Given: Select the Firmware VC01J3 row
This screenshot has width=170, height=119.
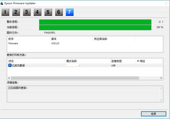Looking at the screenshot, I should pos(56,43).
